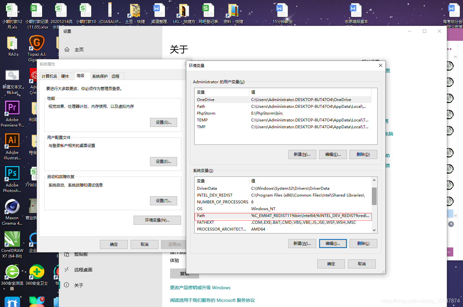This screenshot has height=307, width=463.
Task: Launch Adobe Premiere Pro from desktop
Action: (12, 114)
